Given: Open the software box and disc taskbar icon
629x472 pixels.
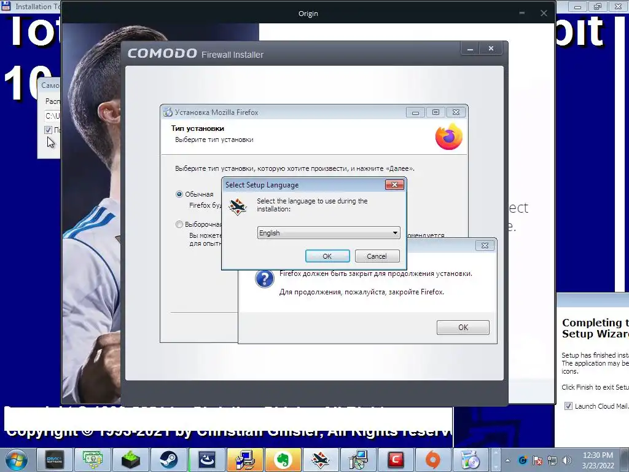Looking at the screenshot, I should (x=471, y=460).
